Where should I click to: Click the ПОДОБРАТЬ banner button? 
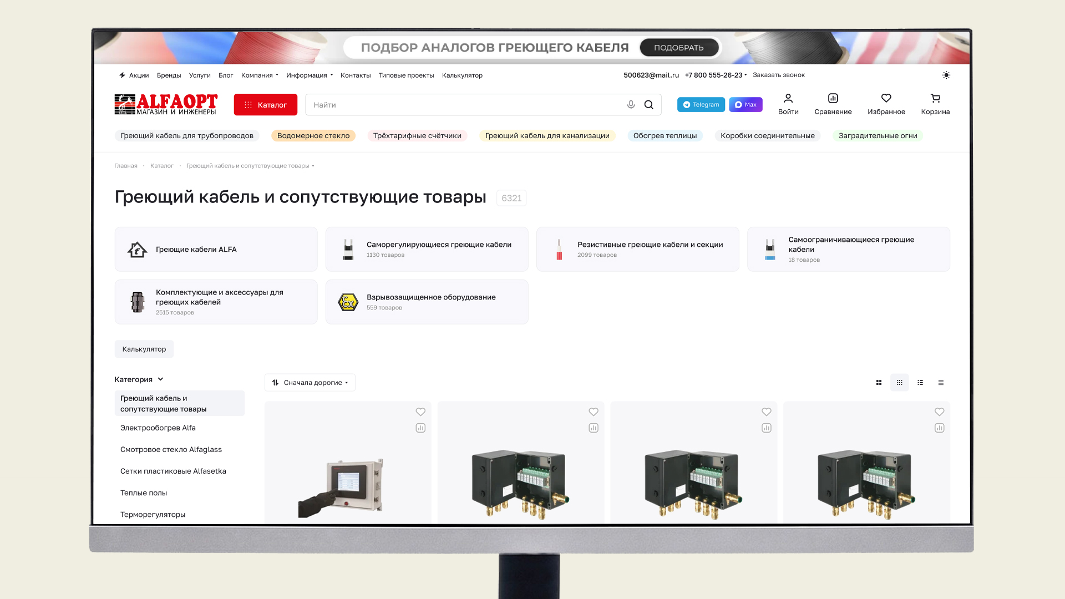(x=679, y=48)
